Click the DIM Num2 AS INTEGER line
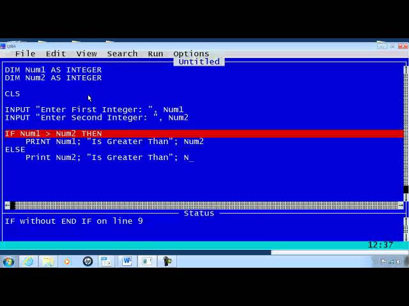The width and height of the screenshot is (409, 306). (53, 78)
